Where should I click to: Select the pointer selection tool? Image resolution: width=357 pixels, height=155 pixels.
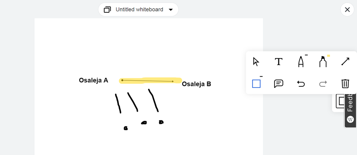click(x=256, y=62)
